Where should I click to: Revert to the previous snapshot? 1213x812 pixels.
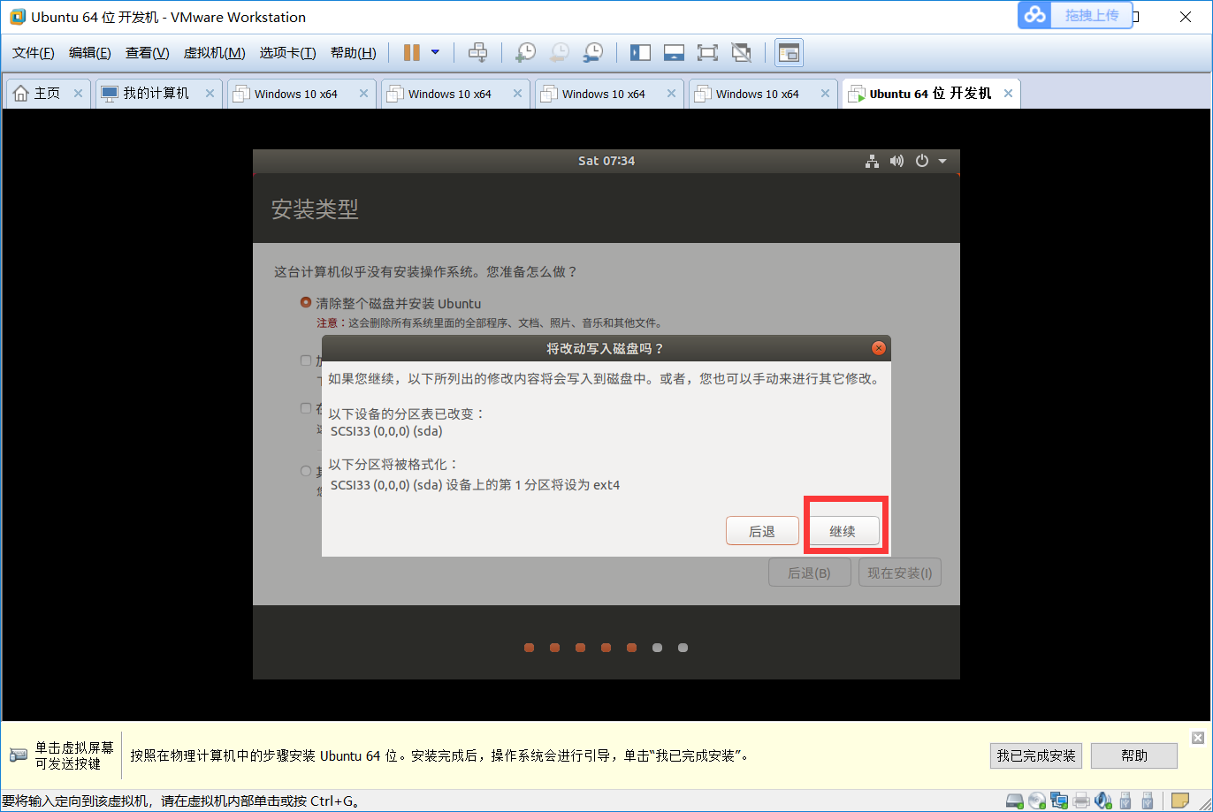[x=559, y=53]
